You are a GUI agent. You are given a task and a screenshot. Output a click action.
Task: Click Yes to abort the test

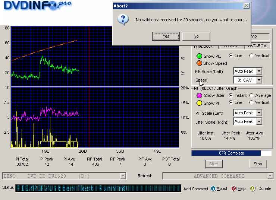(166, 36)
